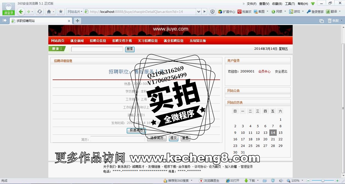
Task: Click the zoom out minus button
Action: tap(308, 181)
